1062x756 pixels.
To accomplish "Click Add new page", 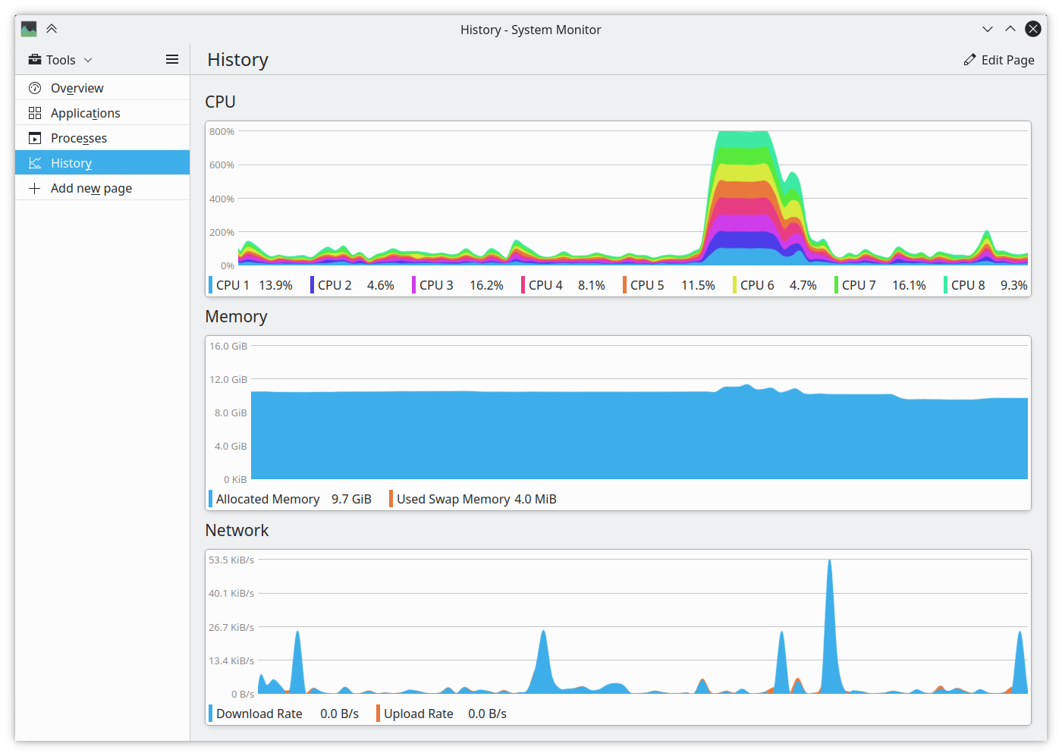I will 91,187.
